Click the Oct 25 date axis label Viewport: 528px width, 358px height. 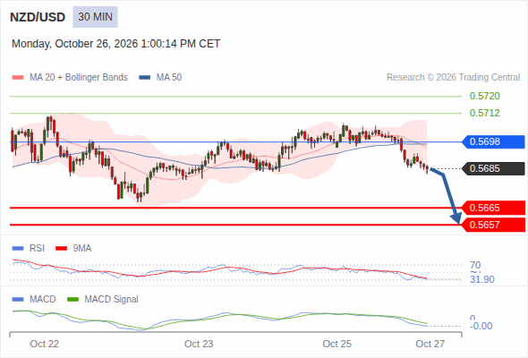tap(337, 344)
